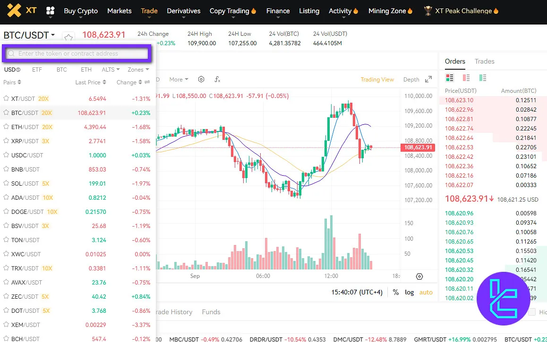The width and height of the screenshot is (547, 342).
Task: Show combined buy and sell order book
Action: pyautogui.click(x=450, y=78)
